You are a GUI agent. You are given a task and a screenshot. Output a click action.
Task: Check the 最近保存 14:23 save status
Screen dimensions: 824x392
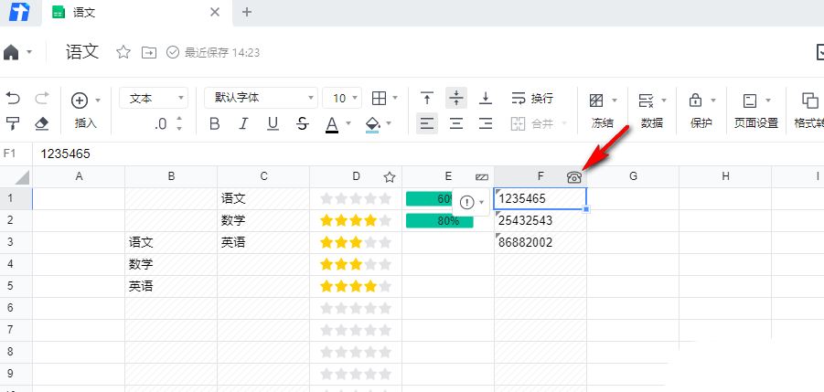213,52
